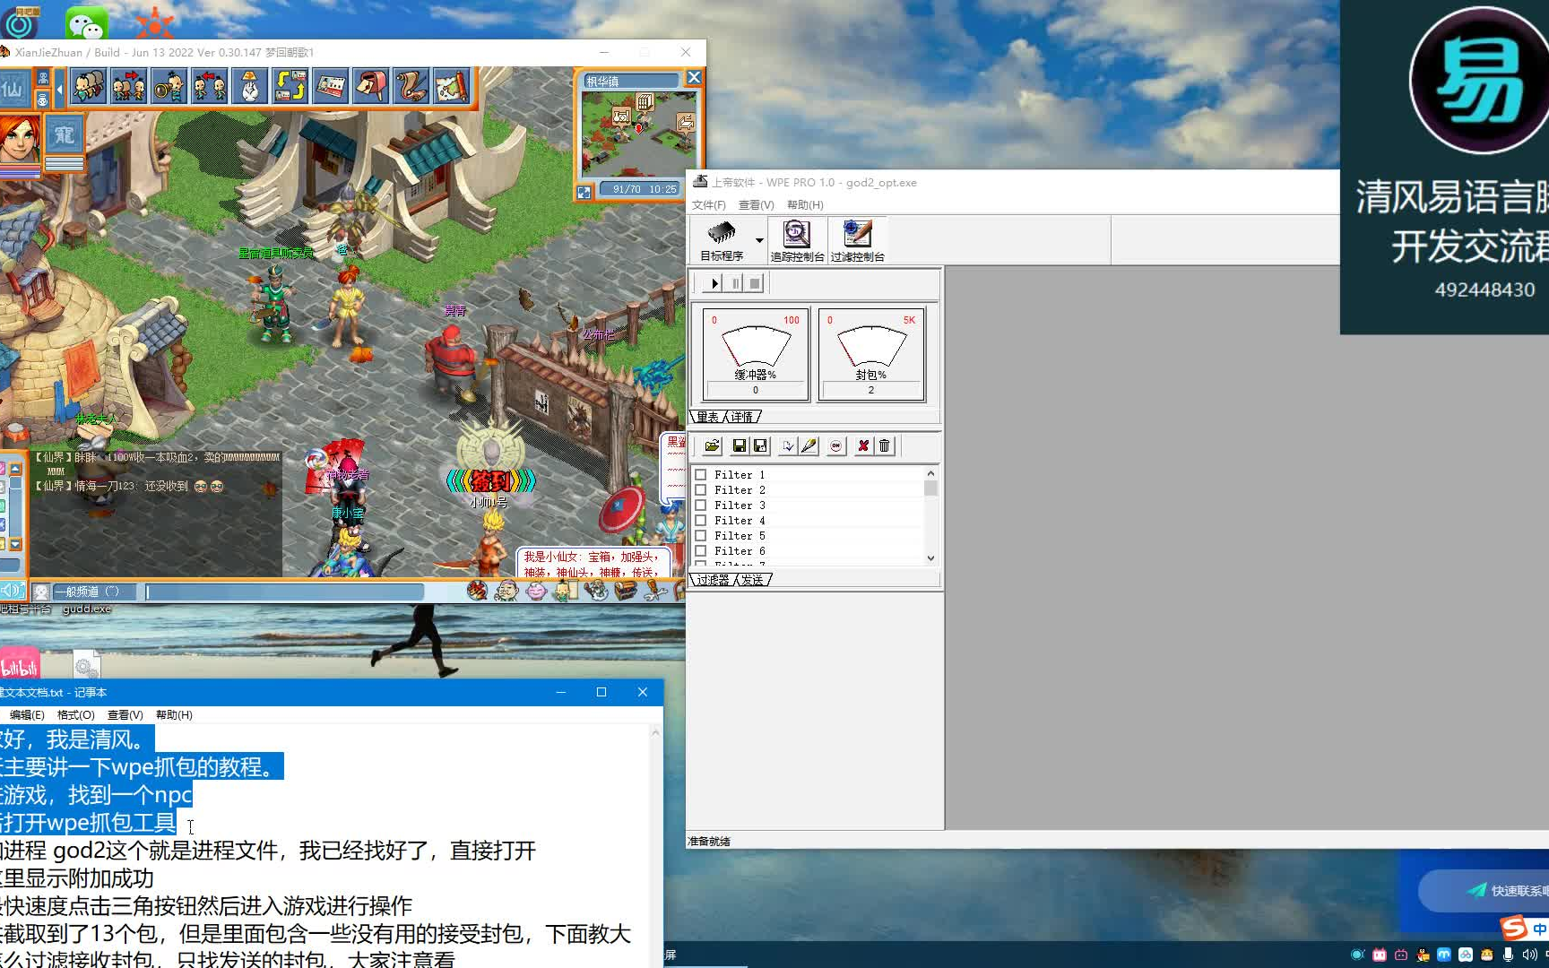
Task: Click the system tray volume icon
Action: pos(1529,955)
